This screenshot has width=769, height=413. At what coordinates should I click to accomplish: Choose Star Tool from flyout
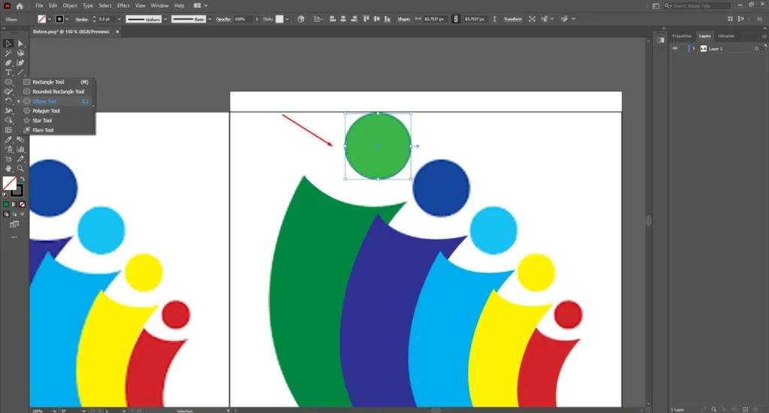point(56,120)
